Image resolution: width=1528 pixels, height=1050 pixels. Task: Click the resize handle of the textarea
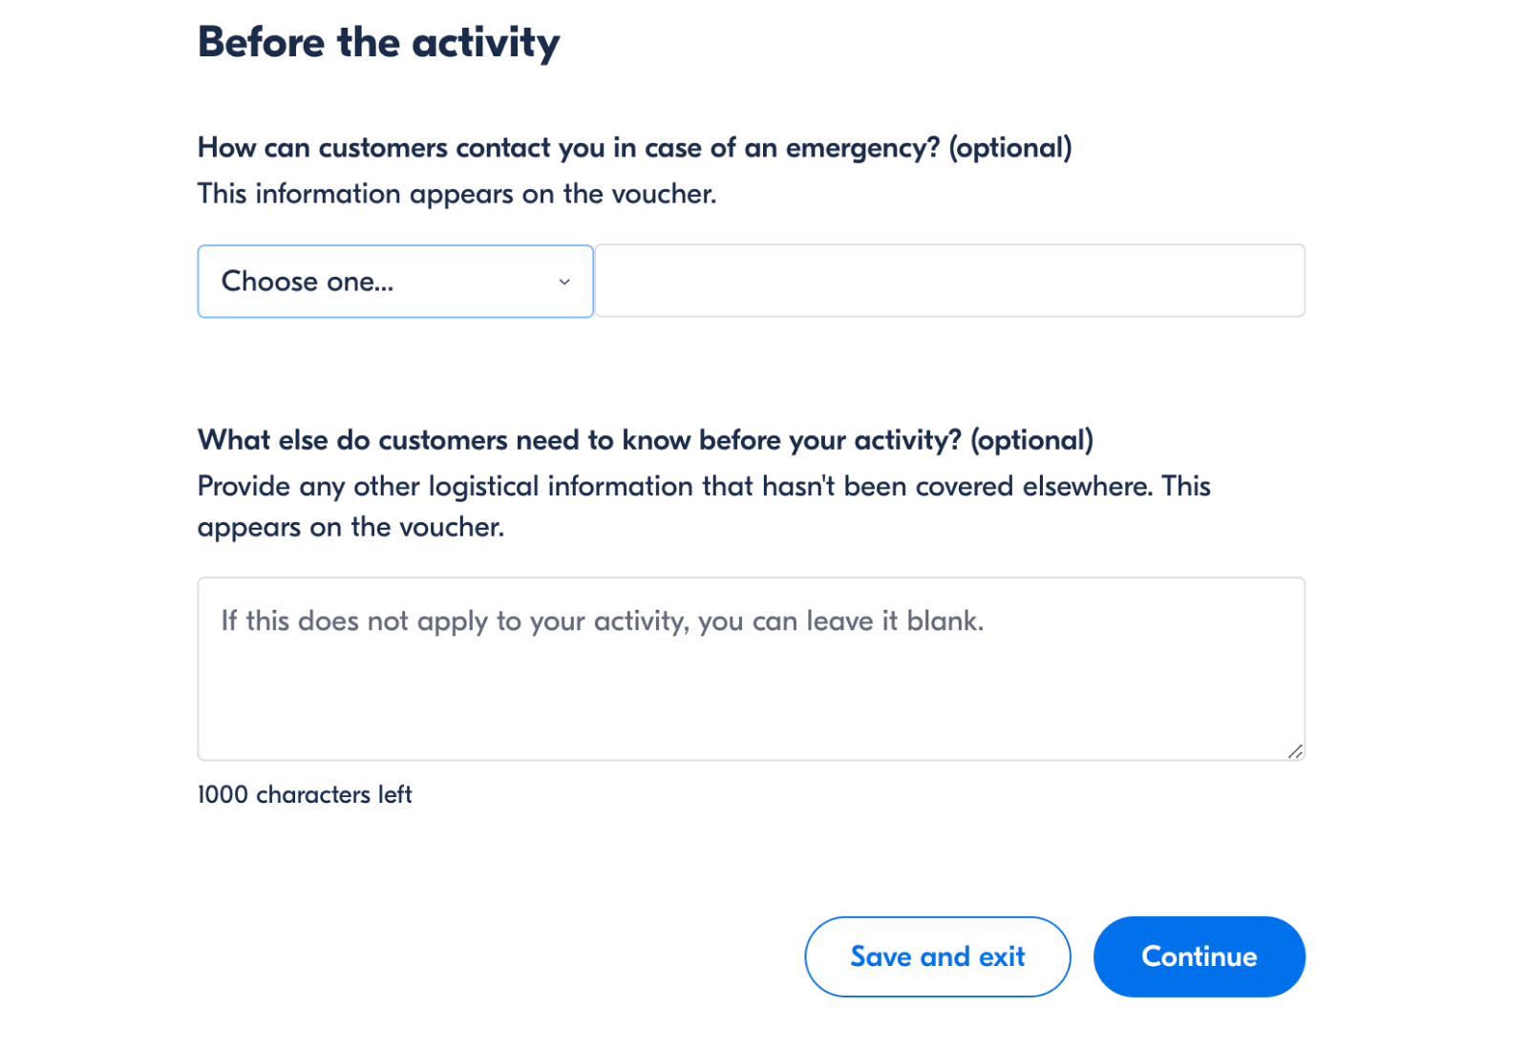click(x=1296, y=750)
